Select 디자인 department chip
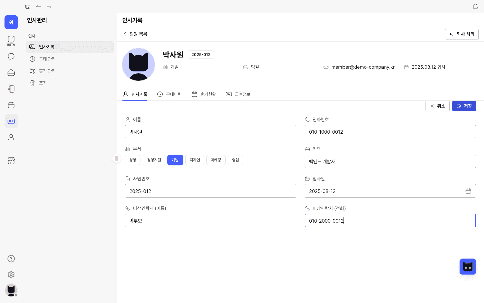The width and height of the screenshot is (484, 303). tap(195, 160)
